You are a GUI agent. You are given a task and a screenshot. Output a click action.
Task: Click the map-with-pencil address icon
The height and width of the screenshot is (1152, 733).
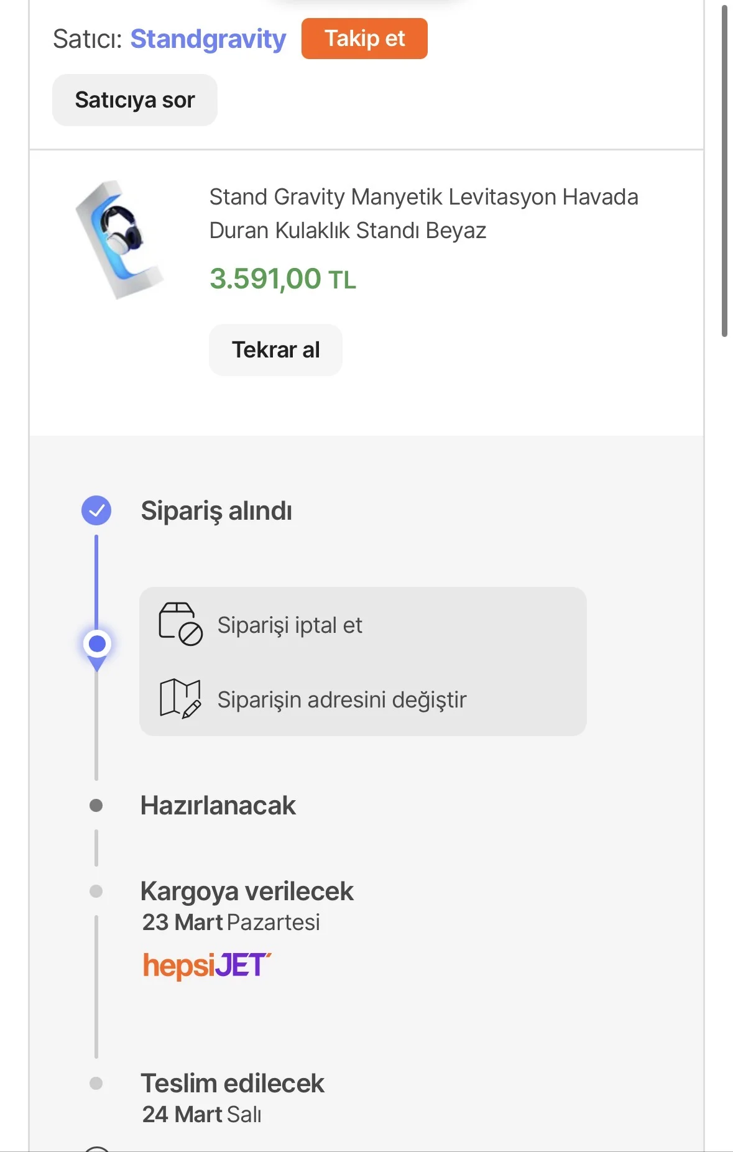pyautogui.click(x=180, y=699)
